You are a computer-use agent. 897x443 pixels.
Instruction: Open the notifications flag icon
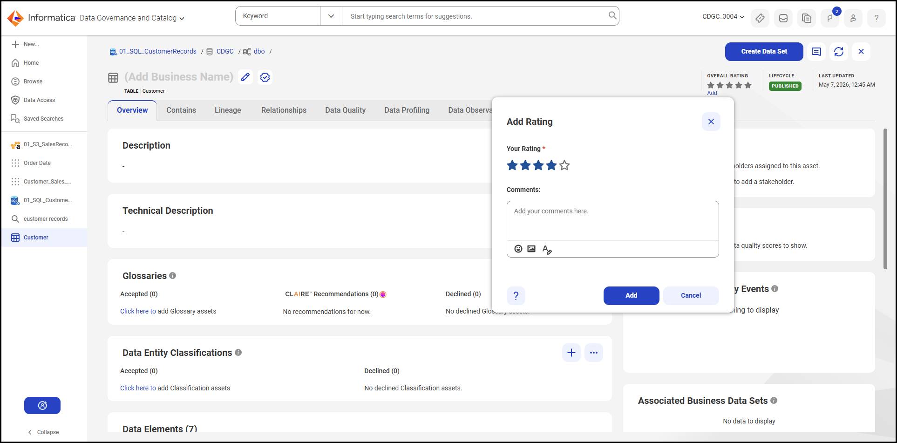click(x=830, y=18)
